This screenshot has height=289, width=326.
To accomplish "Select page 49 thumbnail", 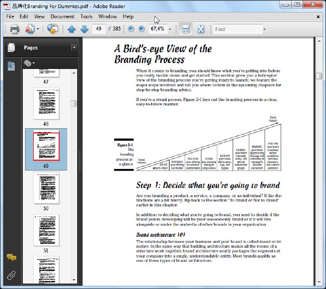I will (46, 147).
